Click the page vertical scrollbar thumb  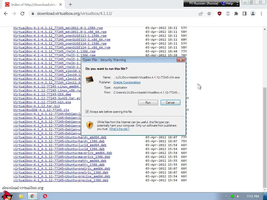point(265,137)
